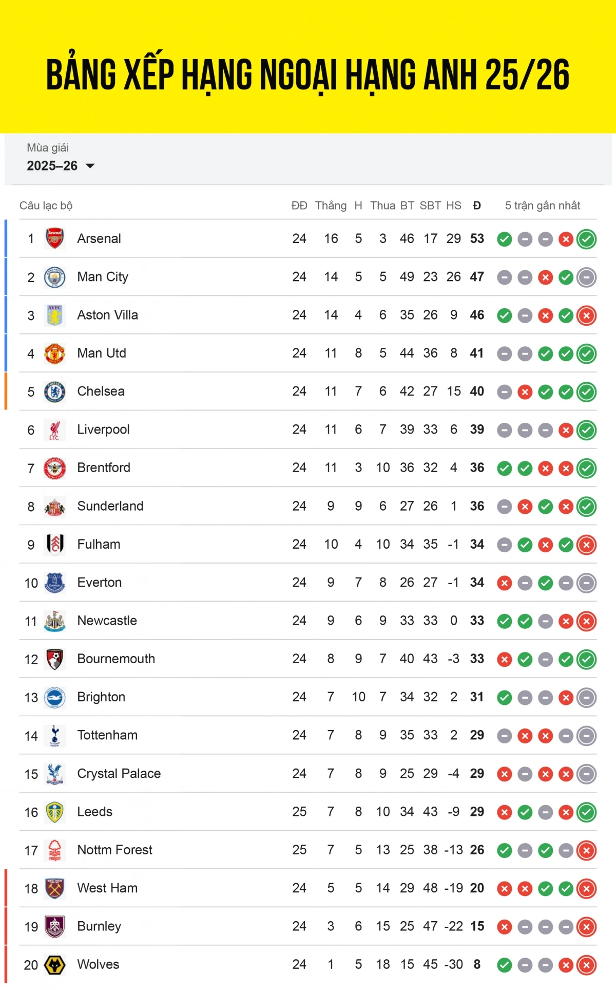This screenshot has height=990, width=616.
Task: Sort by the Thắng column header
Action: pyautogui.click(x=331, y=206)
